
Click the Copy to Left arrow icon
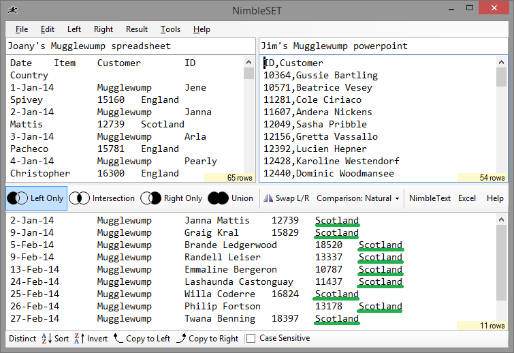click(118, 337)
